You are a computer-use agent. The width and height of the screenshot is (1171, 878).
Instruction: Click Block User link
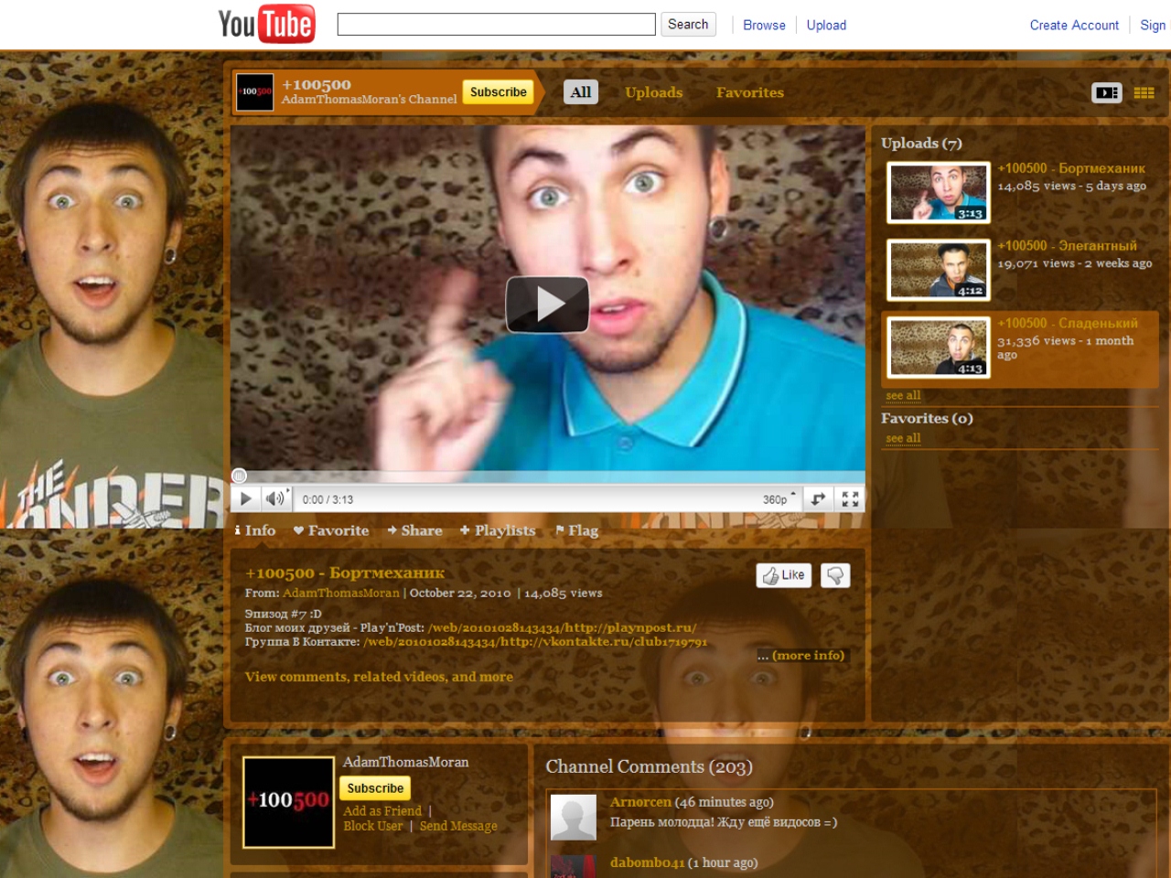tap(372, 826)
